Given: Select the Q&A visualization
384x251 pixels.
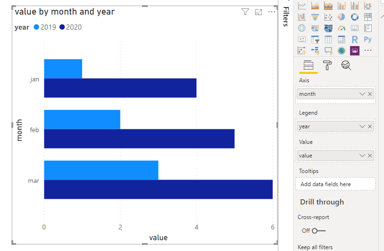Looking at the screenshot, I should [x=328, y=50].
